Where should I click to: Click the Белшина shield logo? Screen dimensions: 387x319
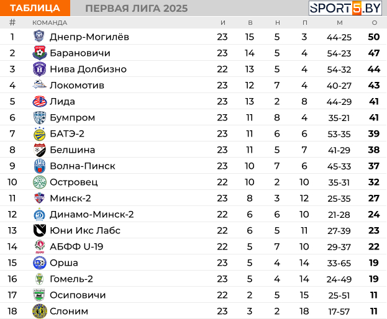[x=40, y=150]
